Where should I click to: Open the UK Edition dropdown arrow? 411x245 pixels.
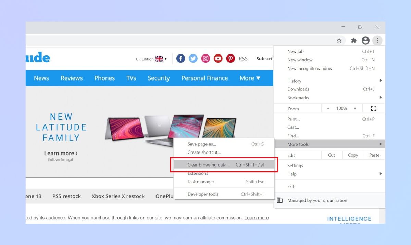point(165,59)
